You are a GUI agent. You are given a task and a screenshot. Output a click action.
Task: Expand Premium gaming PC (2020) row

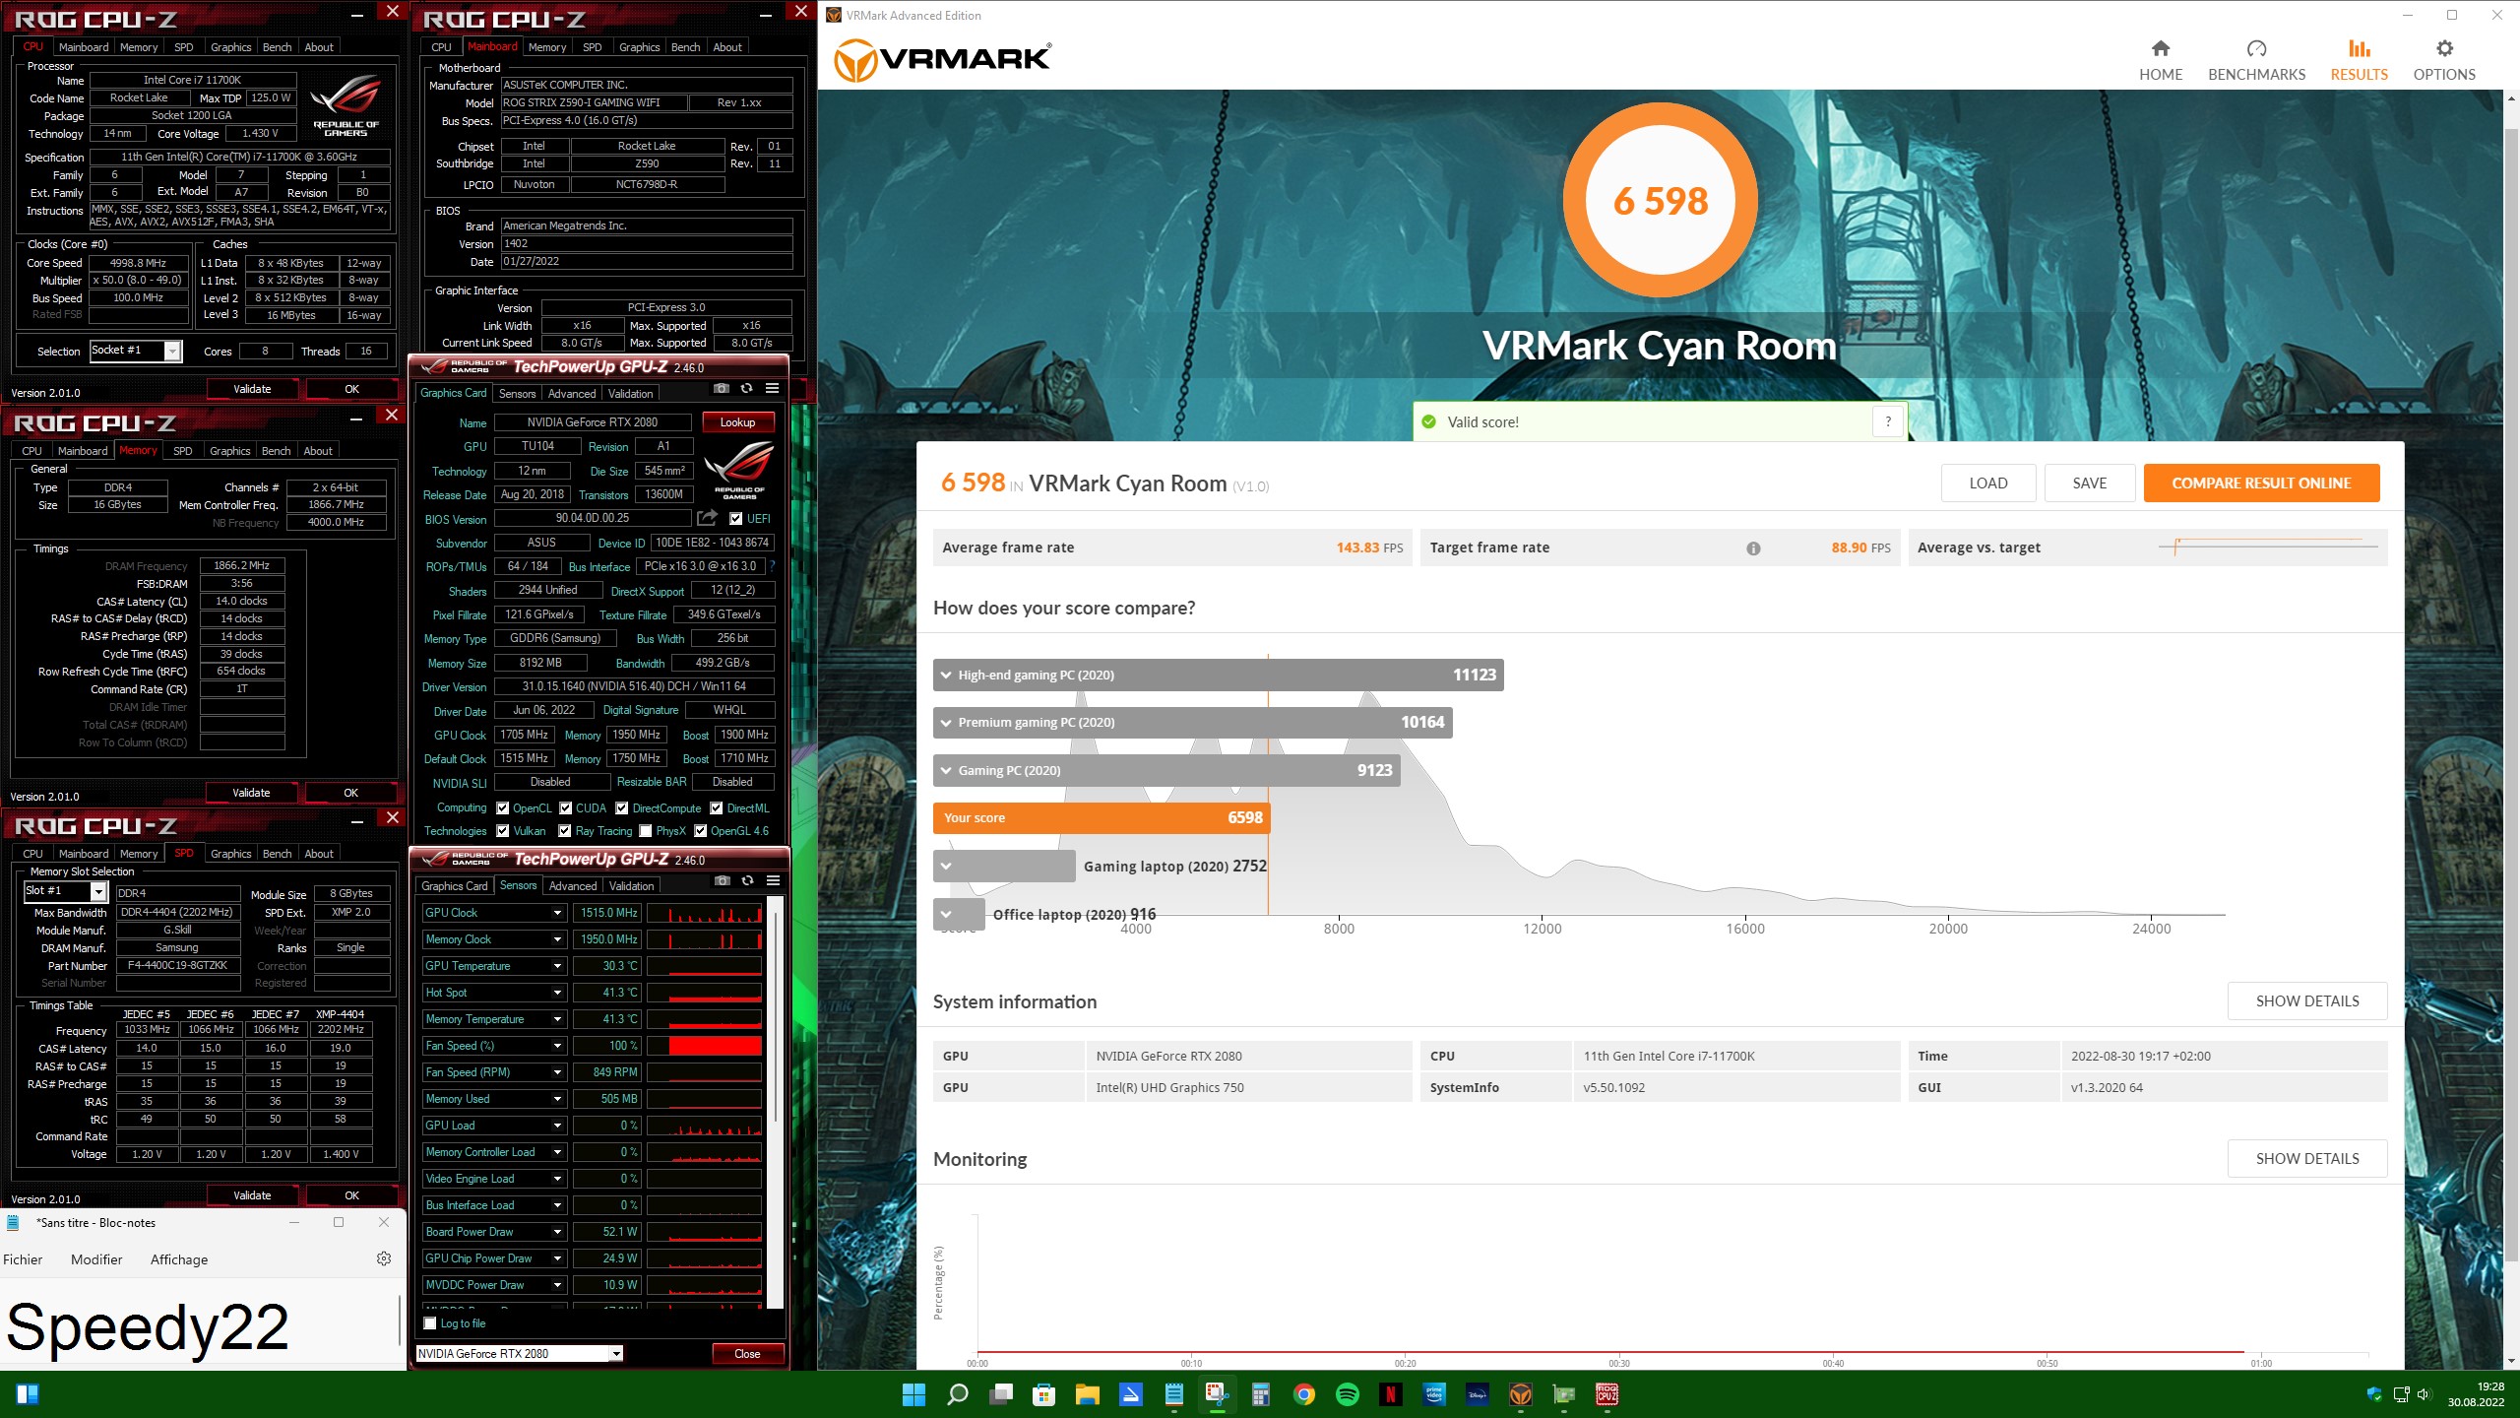click(946, 723)
